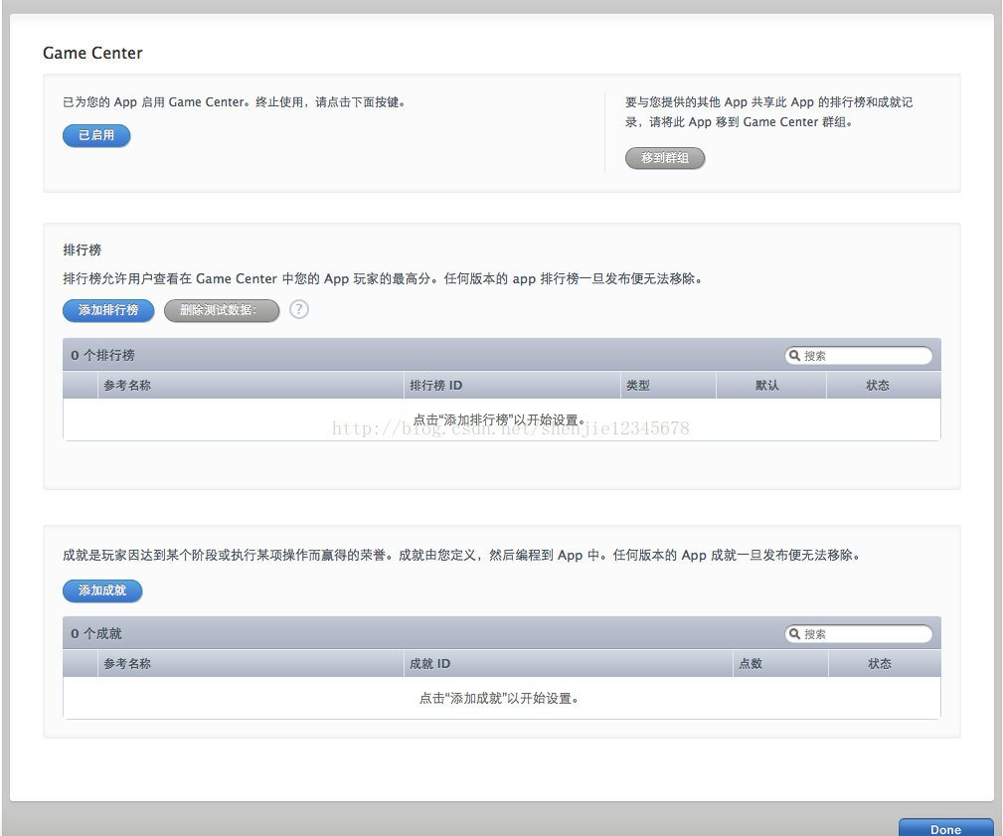Click the Done button
The height and width of the screenshot is (836, 1003).
click(x=945, y=828)
